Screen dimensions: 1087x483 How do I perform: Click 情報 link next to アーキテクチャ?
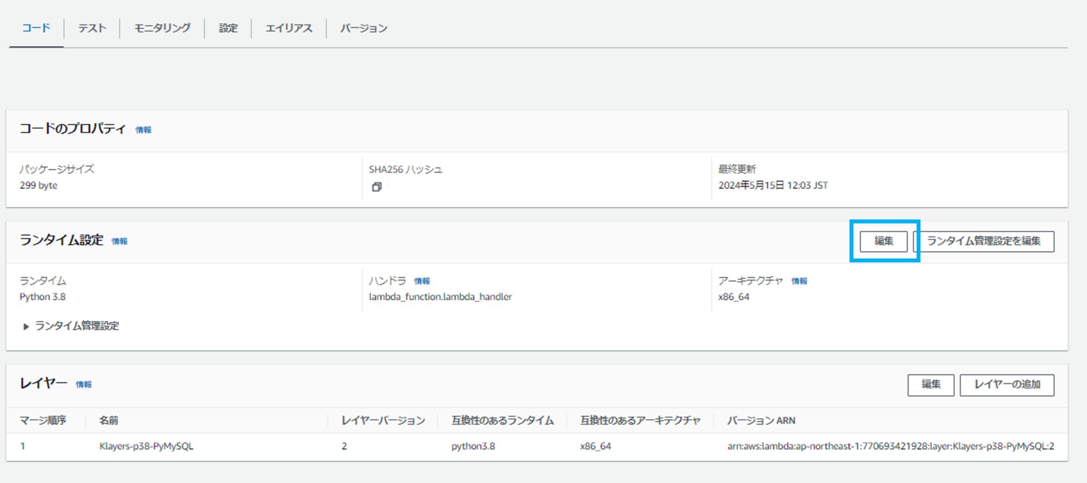(x=799, y=281)
